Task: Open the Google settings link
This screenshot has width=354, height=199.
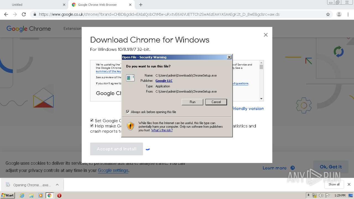Action: point(113,171)
